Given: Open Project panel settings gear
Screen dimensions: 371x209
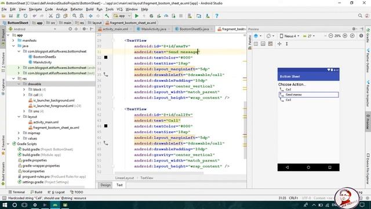Looking at the screenshot, I should coord(84,29).
